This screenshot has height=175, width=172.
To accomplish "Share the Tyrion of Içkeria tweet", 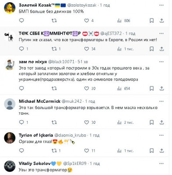I will (161, 150).
